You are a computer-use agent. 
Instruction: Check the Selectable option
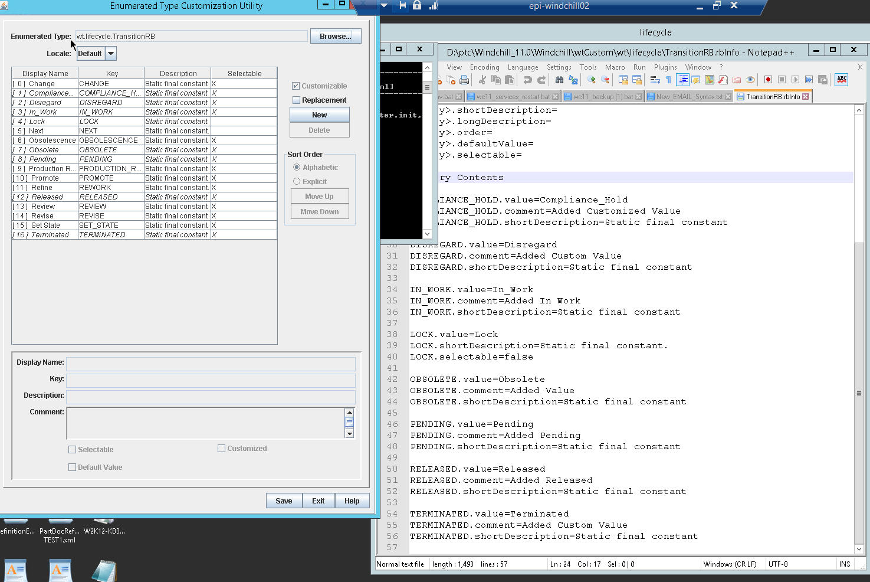(72, 449)
